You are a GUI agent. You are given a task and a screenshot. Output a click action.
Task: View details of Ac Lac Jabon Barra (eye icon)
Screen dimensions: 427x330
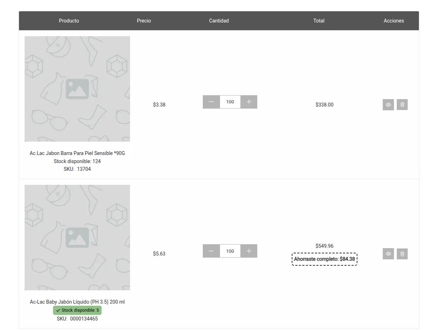[388, 105]
